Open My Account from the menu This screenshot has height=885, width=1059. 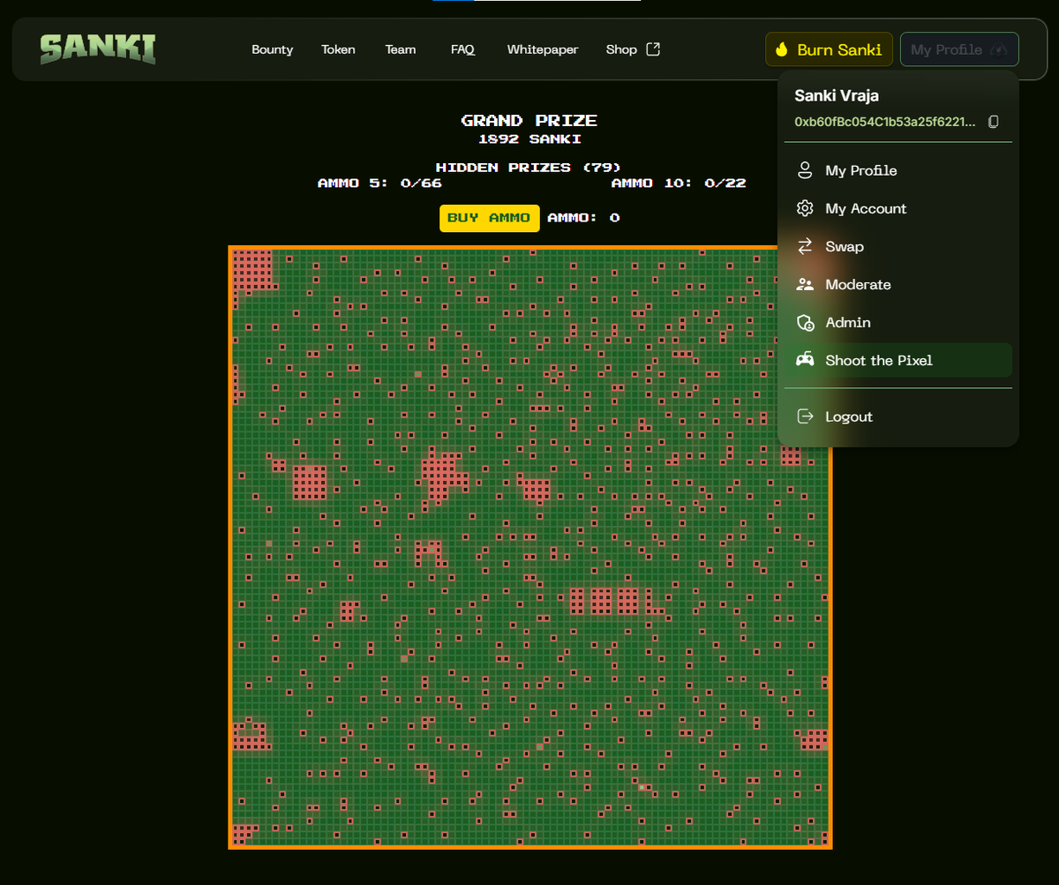[898, 208]
